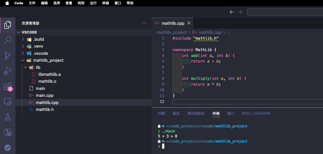Close the mathlib.cpp editor tab

pyautogui.click(x=189, y=23)
